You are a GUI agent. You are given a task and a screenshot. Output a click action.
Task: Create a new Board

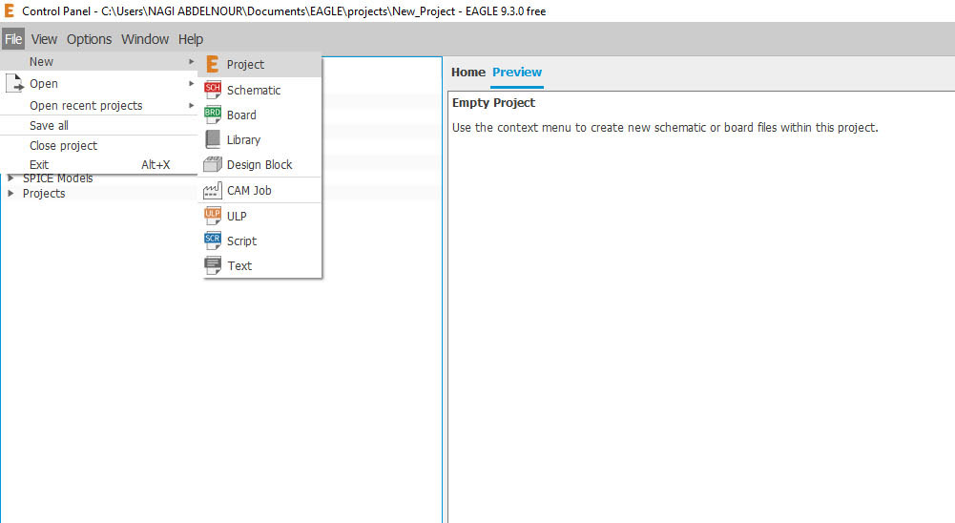pos(260,115)
